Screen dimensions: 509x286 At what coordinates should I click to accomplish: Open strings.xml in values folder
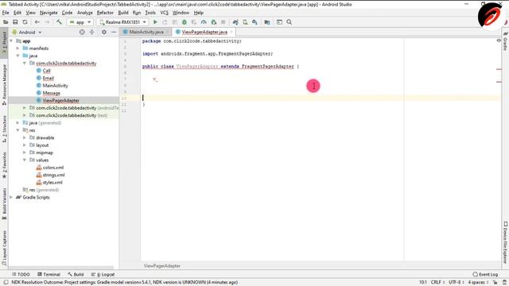(53, 175)
